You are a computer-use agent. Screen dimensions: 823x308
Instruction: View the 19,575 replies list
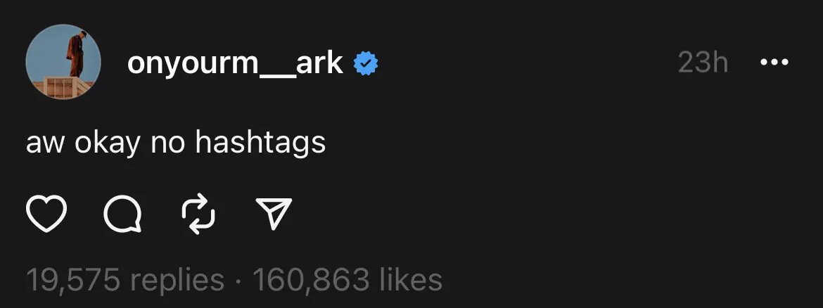pos(125,280)
